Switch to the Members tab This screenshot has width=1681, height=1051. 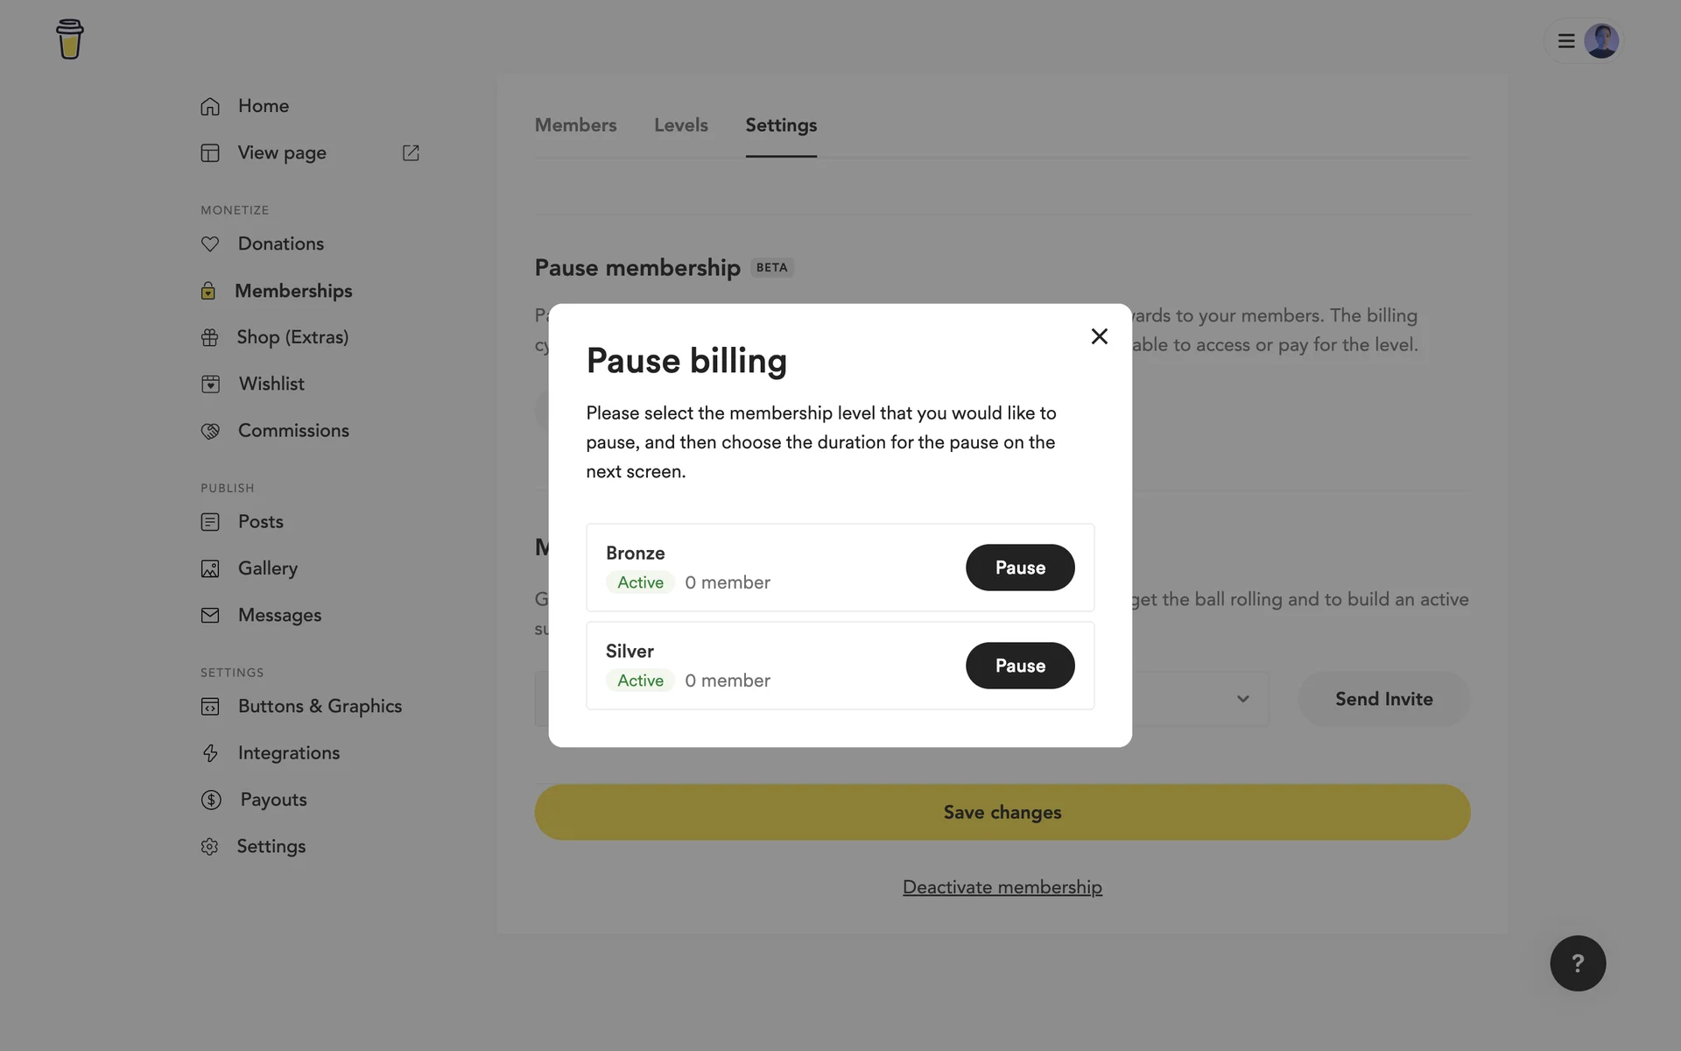click(x=575, y=125)
